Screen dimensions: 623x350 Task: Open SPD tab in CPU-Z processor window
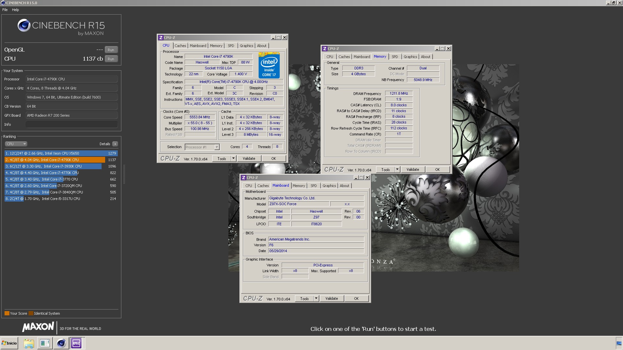[x=231, y=46]
